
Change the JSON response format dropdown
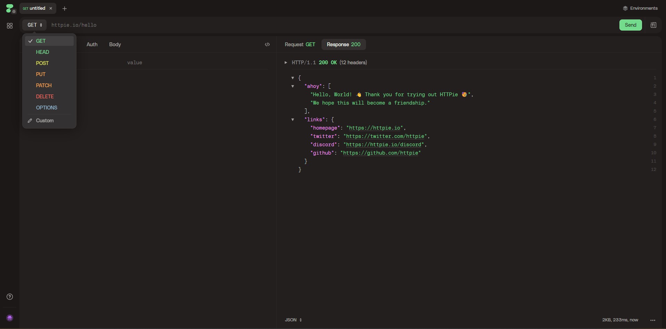click(x=293, y=320)
